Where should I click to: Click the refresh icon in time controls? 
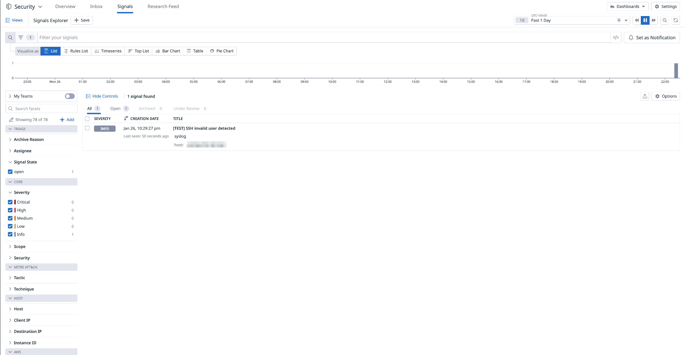(676, 20)
